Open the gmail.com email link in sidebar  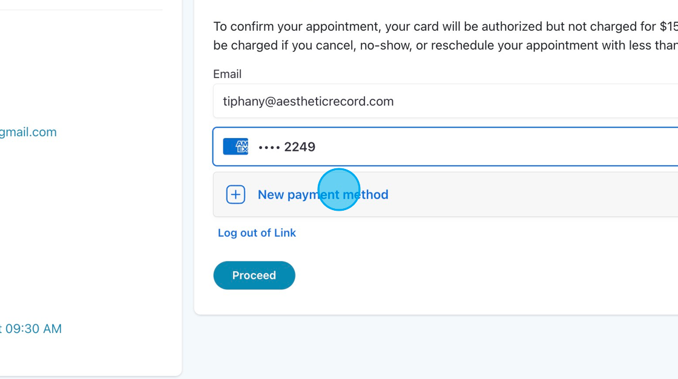(x=28, y=132)
